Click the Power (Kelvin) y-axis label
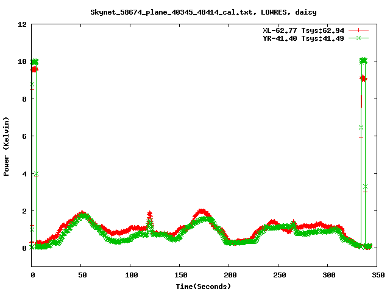Image resolution: width=390 pixels, height=292 pixels. [6, 147]
